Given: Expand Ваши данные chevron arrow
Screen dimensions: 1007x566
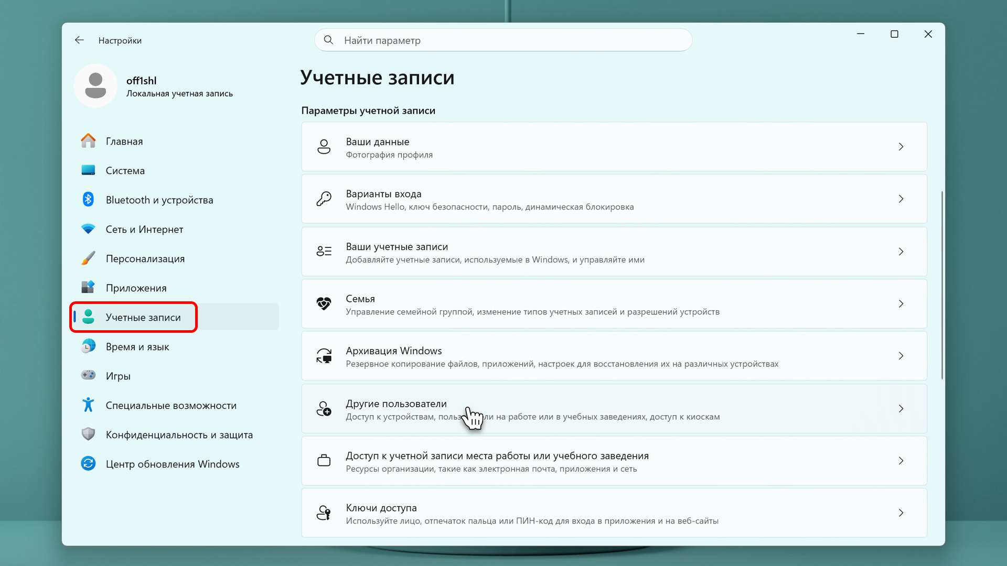Looking at the screenshot, I should point(901,147).
